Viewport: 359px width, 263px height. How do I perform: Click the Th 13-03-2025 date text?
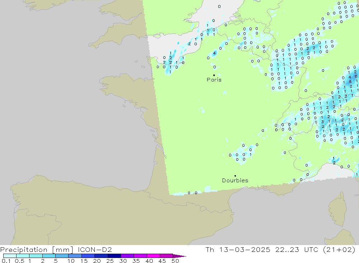238,249
